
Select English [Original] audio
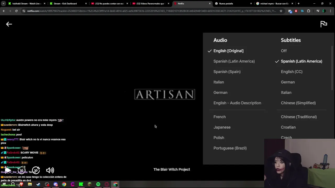(x=228, y=51)
